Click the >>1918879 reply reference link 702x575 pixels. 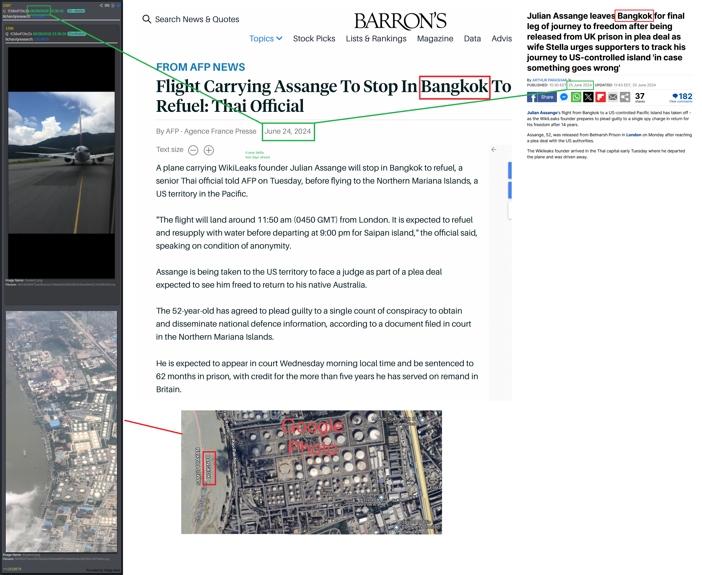pos(12,569)
